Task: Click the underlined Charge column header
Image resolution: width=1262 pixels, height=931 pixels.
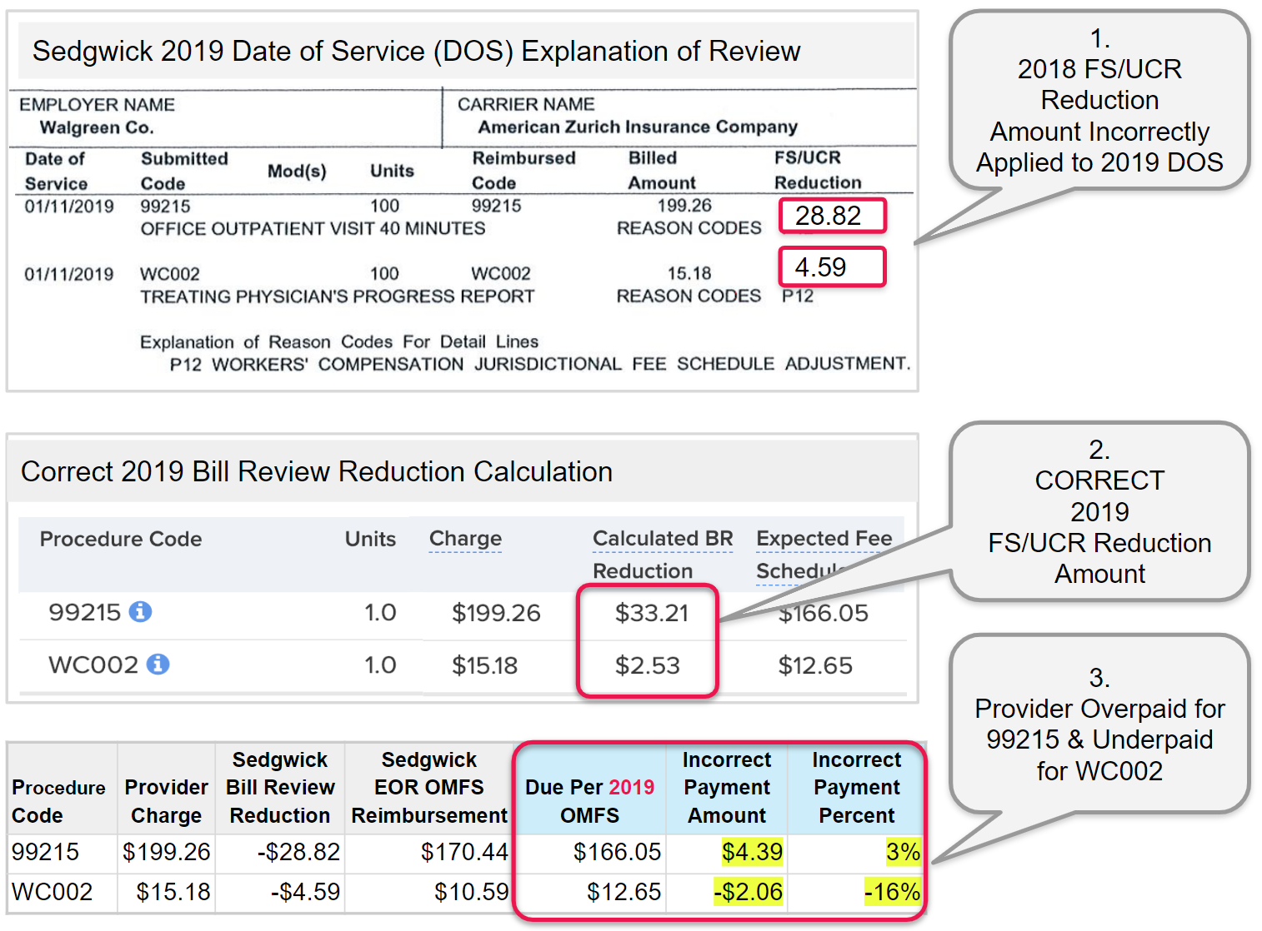Action: (465, 539)
